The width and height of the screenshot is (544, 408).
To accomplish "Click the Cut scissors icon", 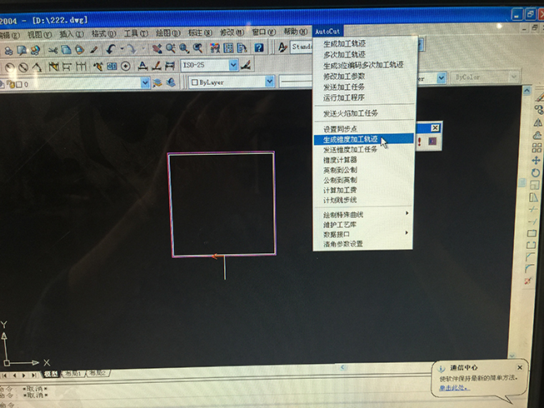I will (x=52, y=49).
